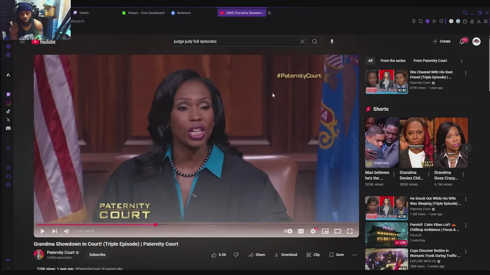
Task: Mute the video volume speaker icon
Action: [x=67, y=231]
